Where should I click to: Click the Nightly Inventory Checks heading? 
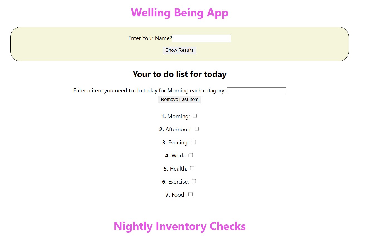click(179, 226)
